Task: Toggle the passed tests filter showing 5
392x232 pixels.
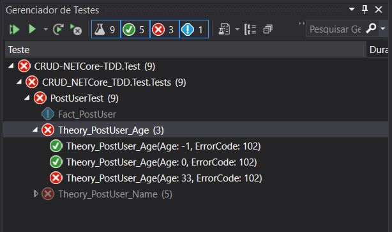Action: pos(135,29)
